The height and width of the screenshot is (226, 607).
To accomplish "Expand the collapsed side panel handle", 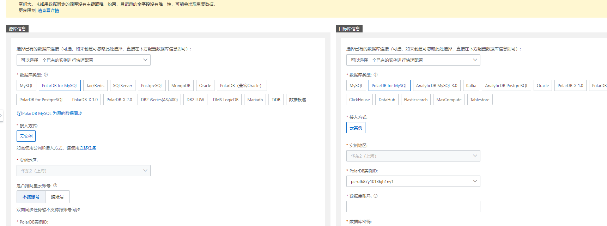I will (x=1, y=116).
